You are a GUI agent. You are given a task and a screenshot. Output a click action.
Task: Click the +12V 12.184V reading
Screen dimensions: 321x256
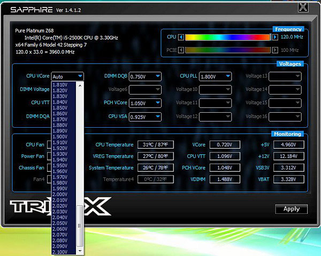click(x=289, y=156)
